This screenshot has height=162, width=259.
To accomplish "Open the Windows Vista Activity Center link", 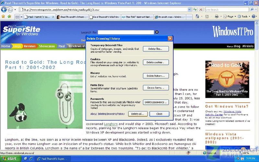I will tap(223, 113).
